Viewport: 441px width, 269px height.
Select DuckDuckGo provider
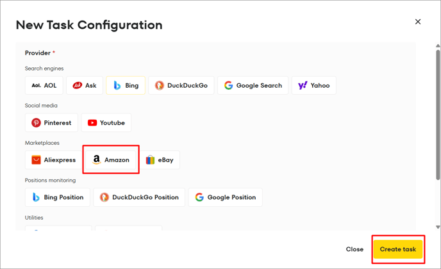pyautogui.click(x=181, y=85)
